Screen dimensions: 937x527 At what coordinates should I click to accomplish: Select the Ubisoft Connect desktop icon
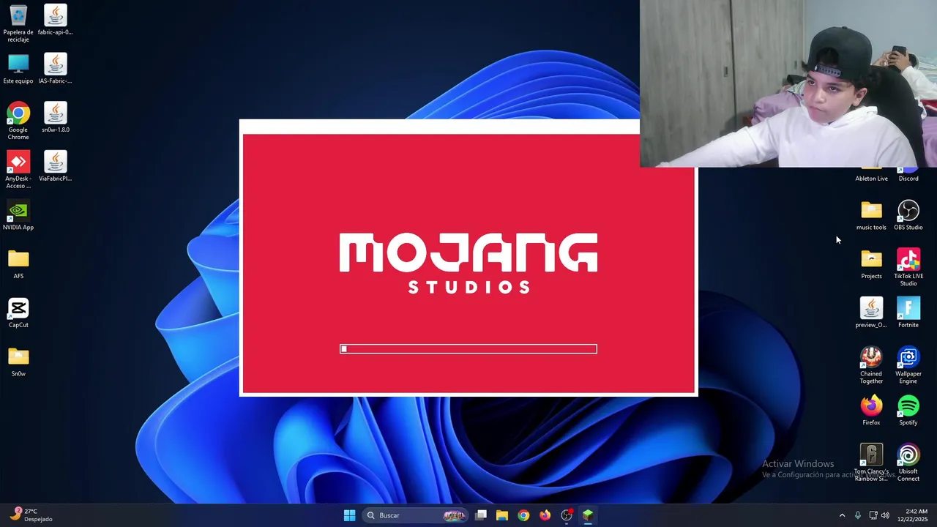tap(908, 463)
